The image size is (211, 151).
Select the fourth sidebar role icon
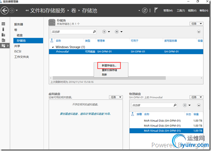tap(3, 40)
